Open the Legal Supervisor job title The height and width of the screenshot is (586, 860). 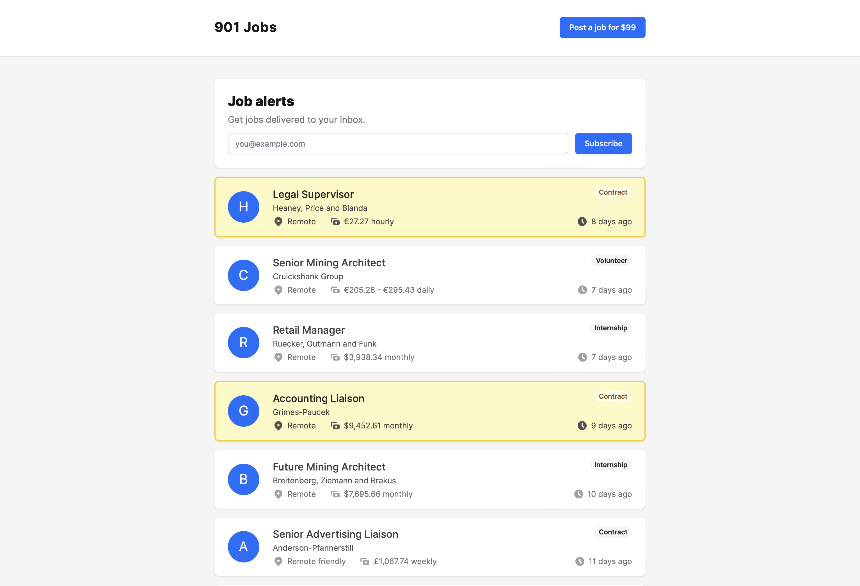(313, 194)
